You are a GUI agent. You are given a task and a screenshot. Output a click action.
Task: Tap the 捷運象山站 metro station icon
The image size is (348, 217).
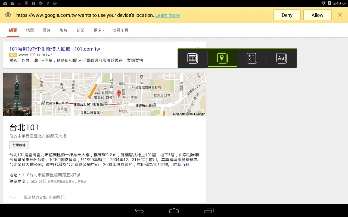pyautogui.click(x=154, y=105)
